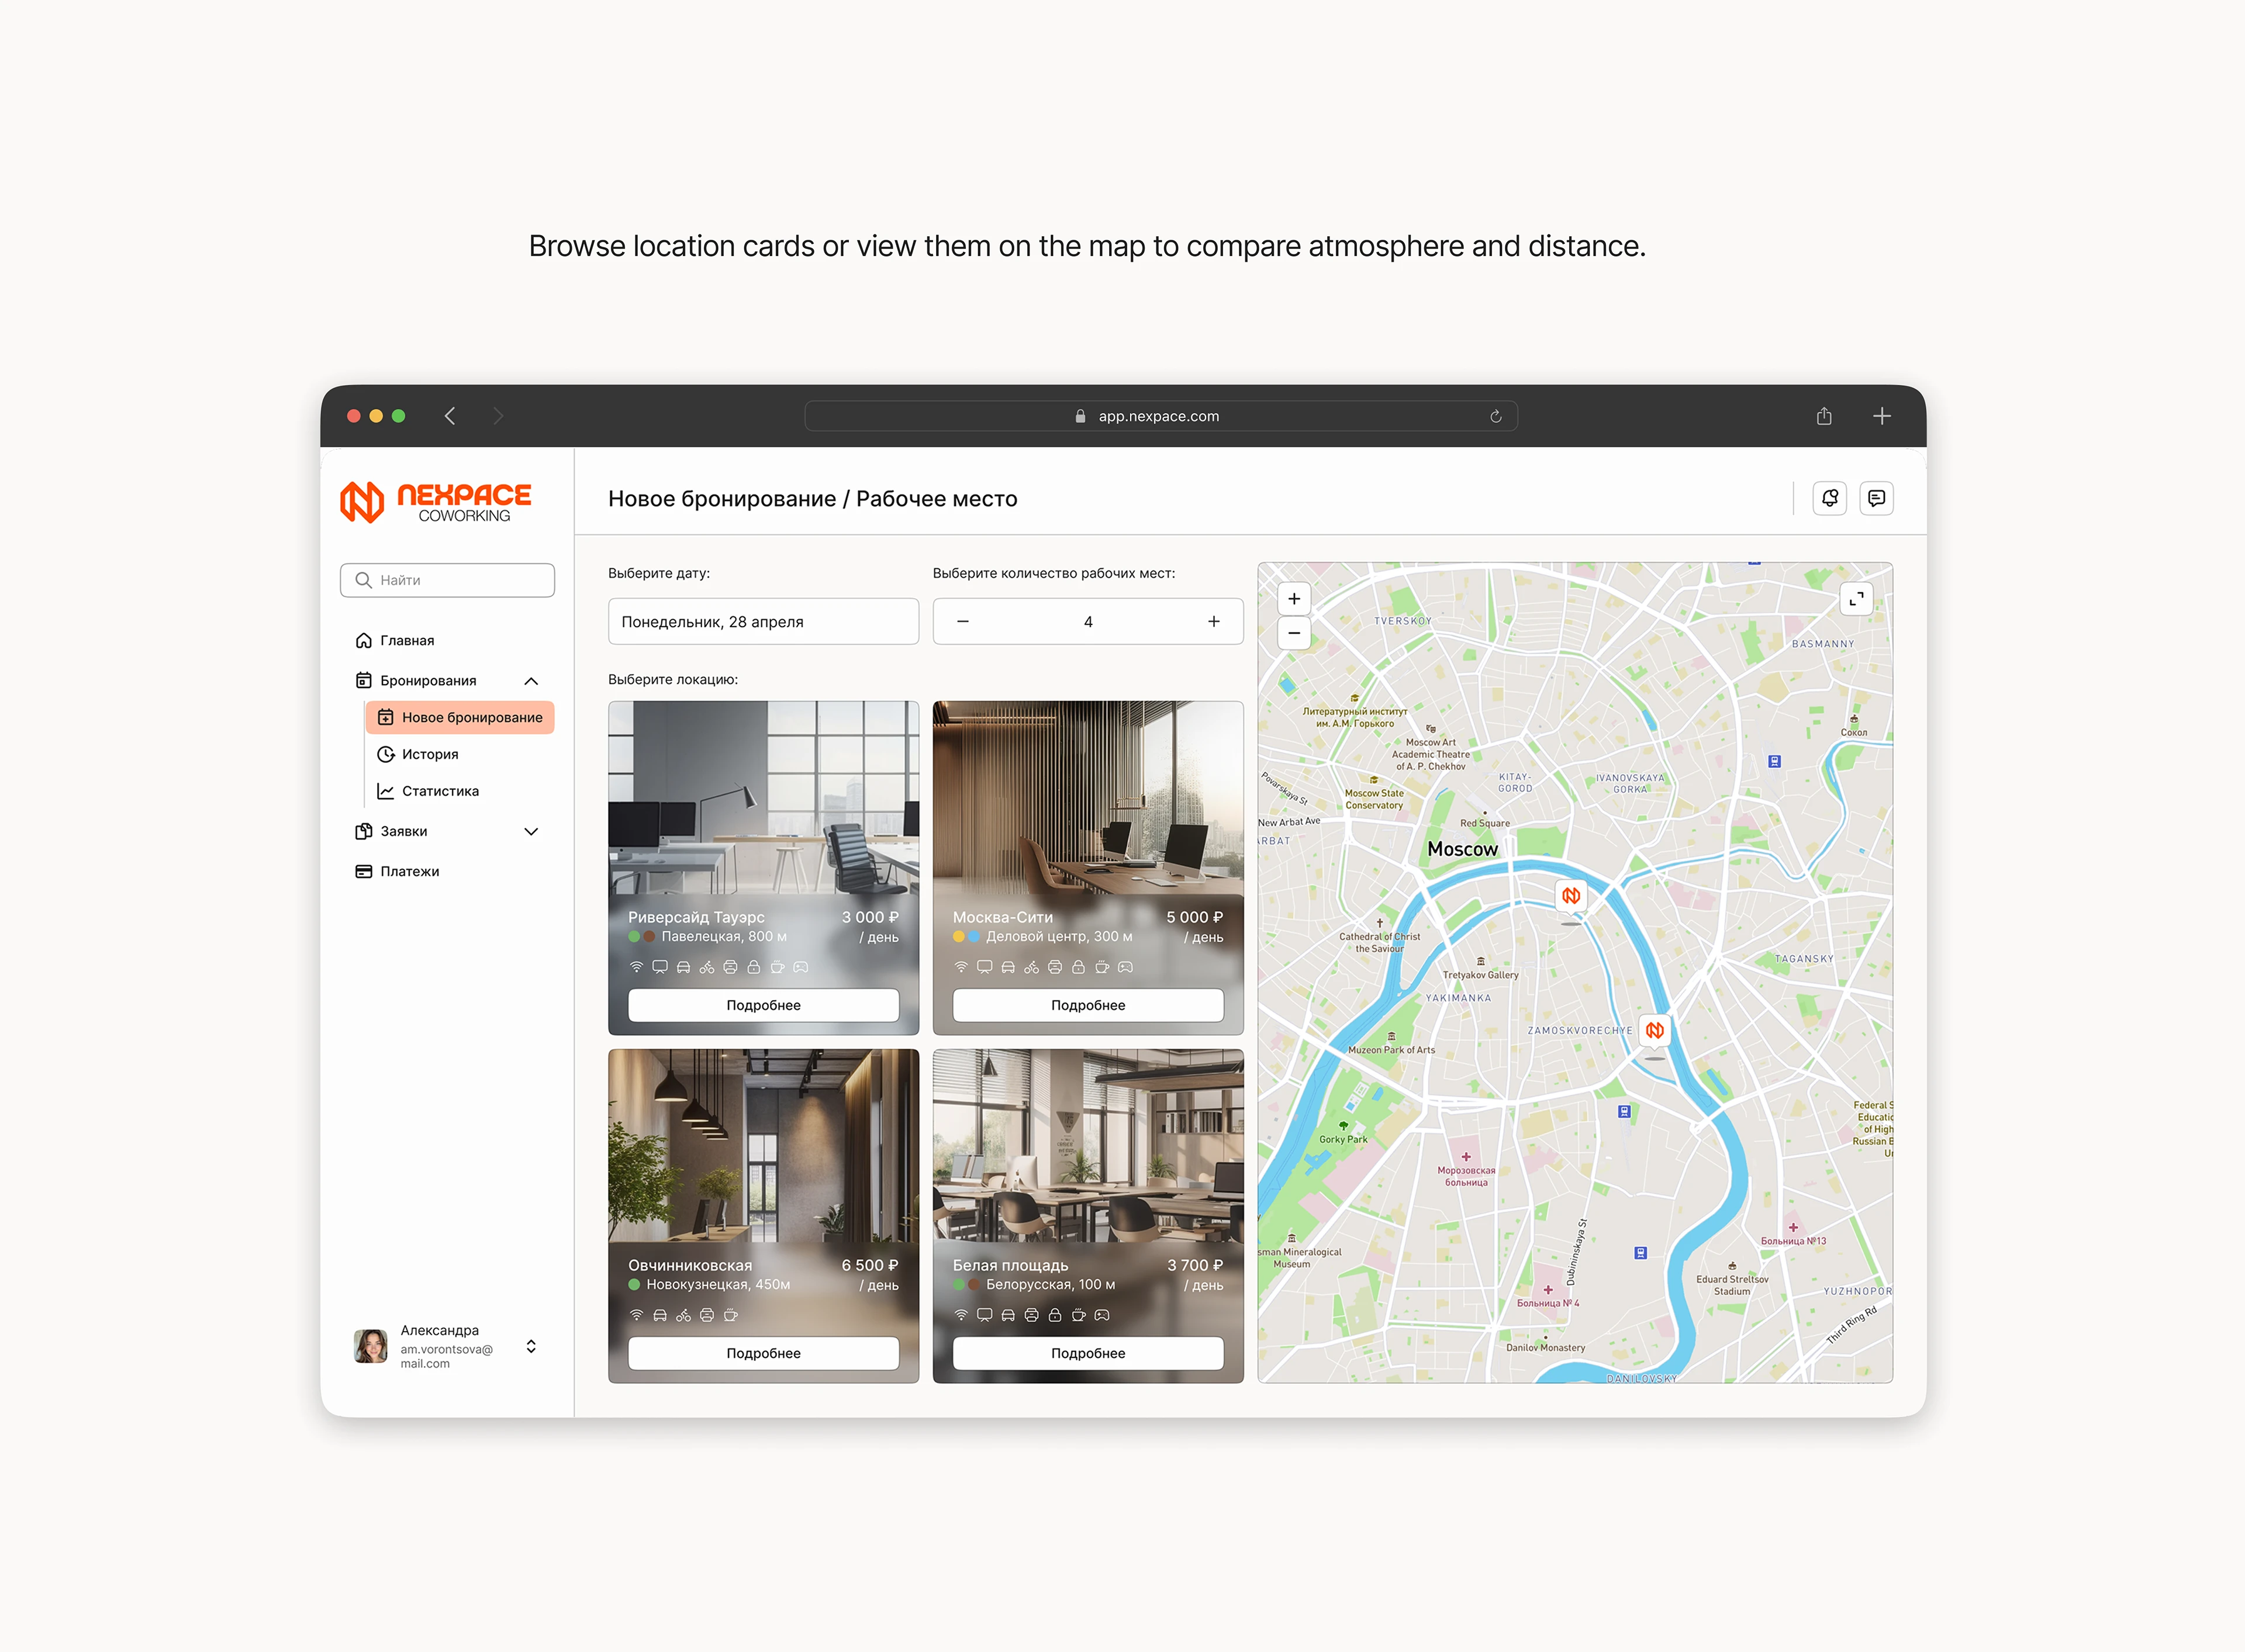Reload the app.nexpace.com page
This screenshot has height=1652, width=2245.
coord(1496,417)
